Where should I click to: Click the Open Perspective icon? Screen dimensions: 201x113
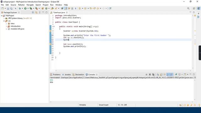[194, 8]
